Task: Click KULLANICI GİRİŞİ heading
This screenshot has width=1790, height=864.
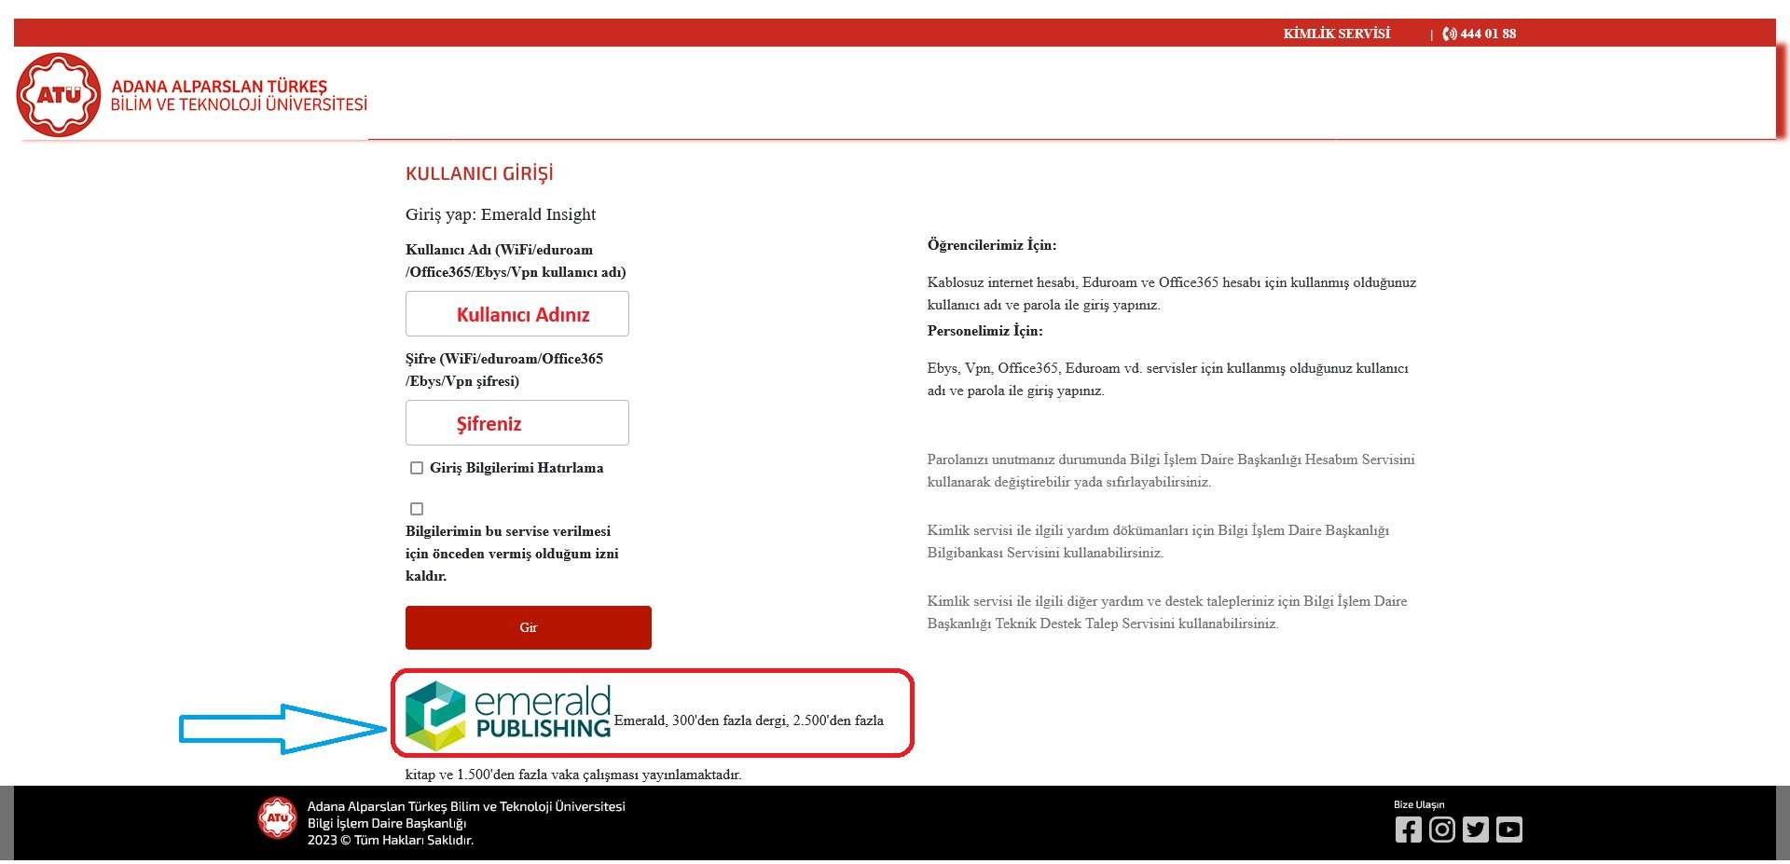Action: [479, 173]
